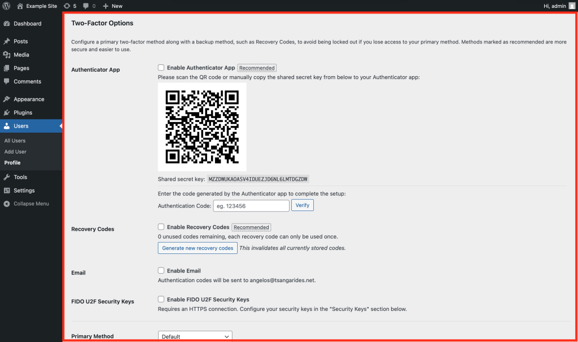Go to the Plugins section

pos(23,112)
